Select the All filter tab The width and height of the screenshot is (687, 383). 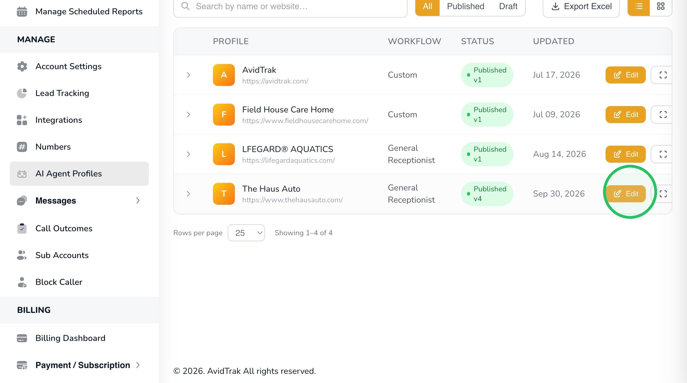point(427,6)
